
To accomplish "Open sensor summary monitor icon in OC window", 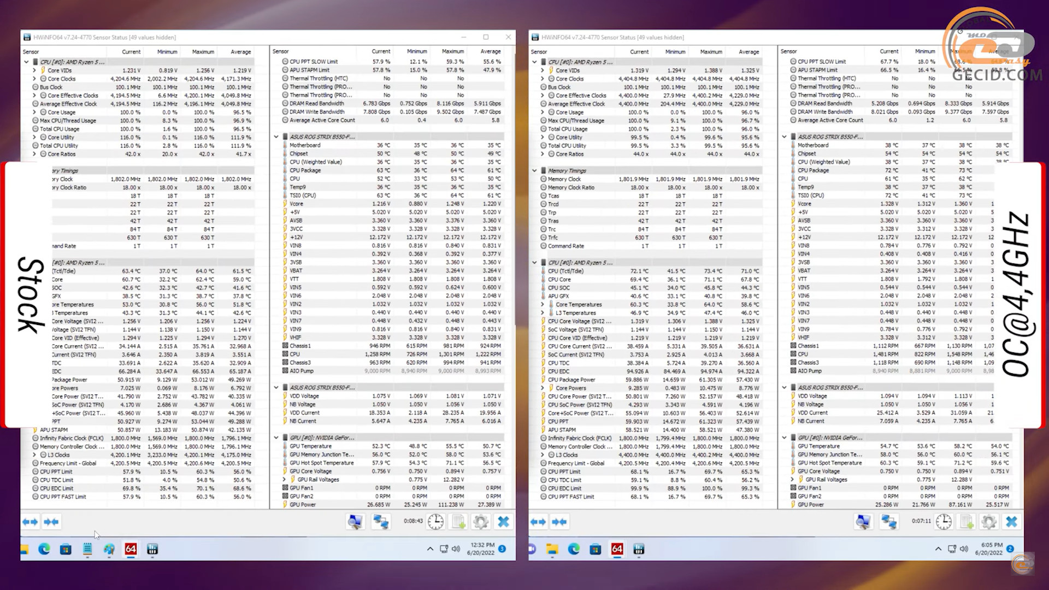I will [x=863, y=522].
